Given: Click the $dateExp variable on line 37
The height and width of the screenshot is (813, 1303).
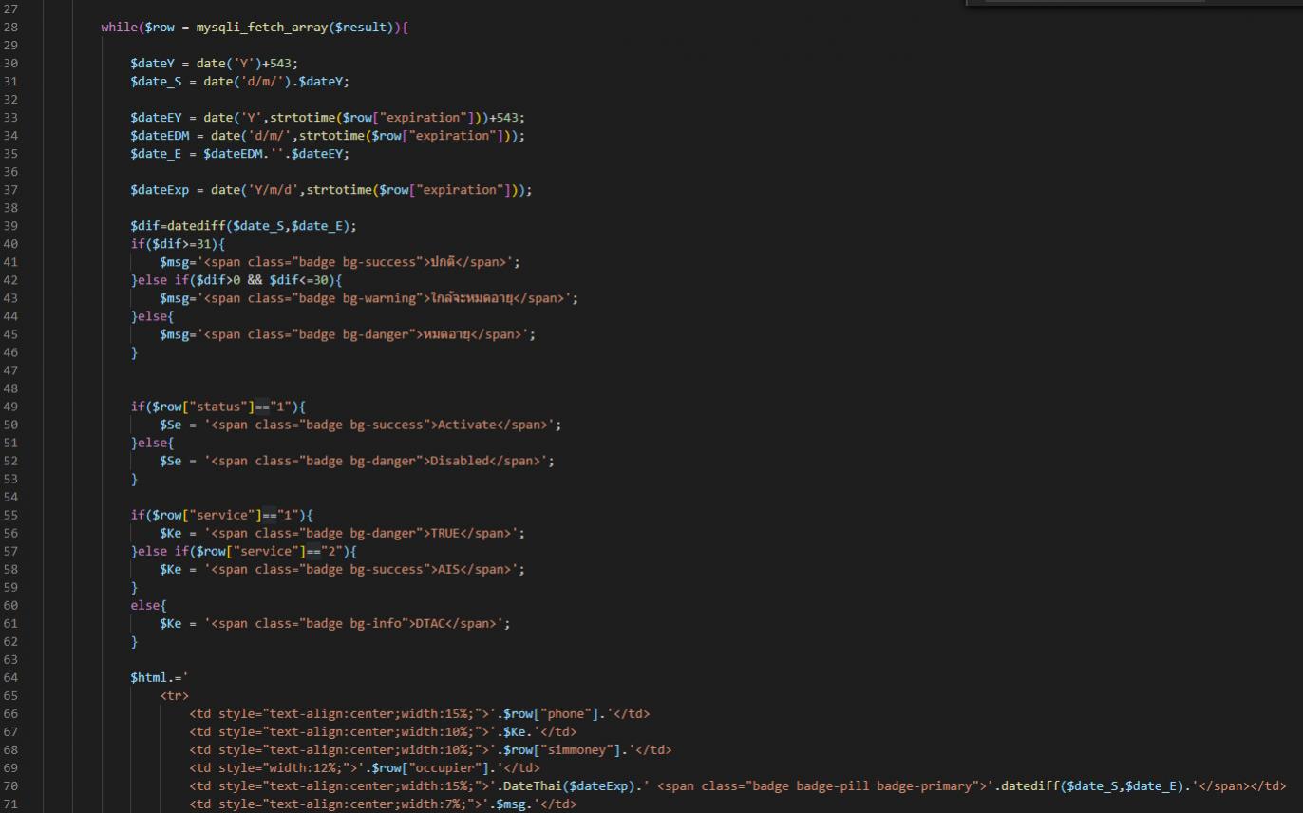Looking at the screenshot, I should pyautogui.click(x=160, y=190).
